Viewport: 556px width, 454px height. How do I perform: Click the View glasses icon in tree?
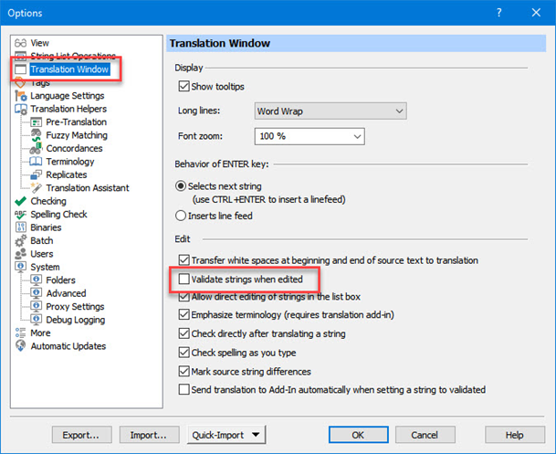(21, 43)
